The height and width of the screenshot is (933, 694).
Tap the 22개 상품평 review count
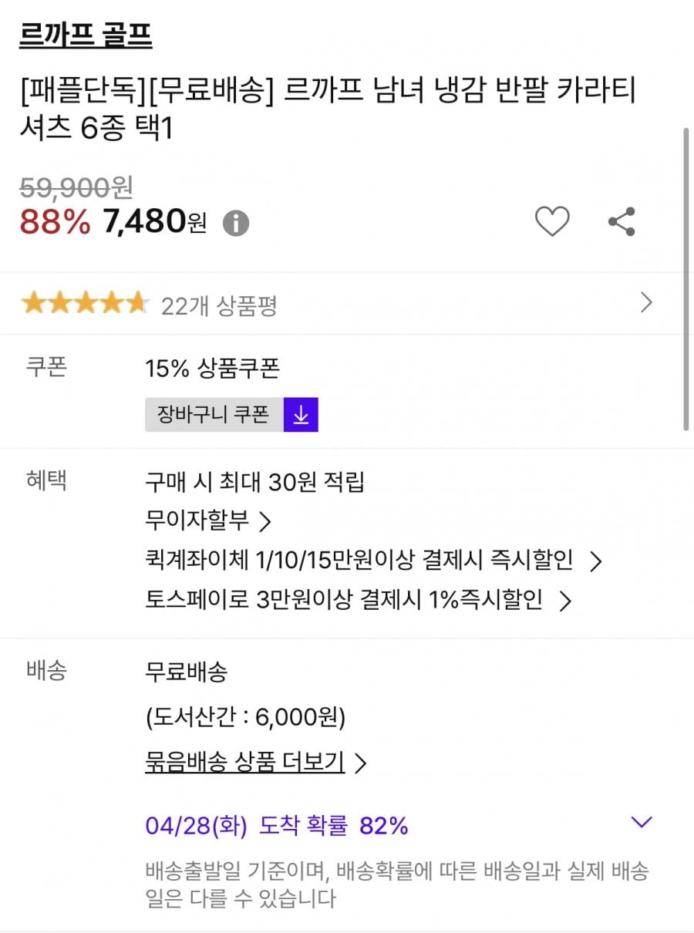coord(219,306)
